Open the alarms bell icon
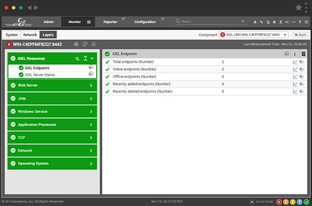312x206 pixels. 274,22
